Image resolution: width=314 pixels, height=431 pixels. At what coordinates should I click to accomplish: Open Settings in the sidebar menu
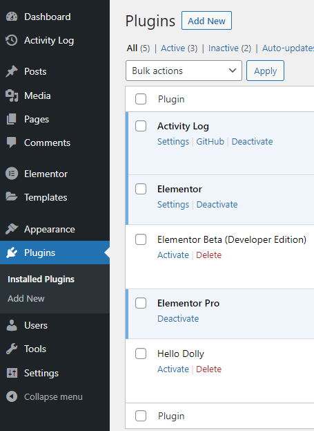click(x=41, y=374)
